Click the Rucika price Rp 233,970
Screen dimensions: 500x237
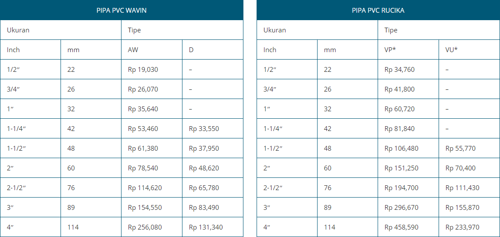coord(462,227)
